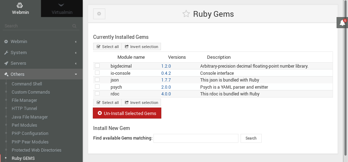Open HTTP Tunnel module
348x162 pixels.
(24, 109)
